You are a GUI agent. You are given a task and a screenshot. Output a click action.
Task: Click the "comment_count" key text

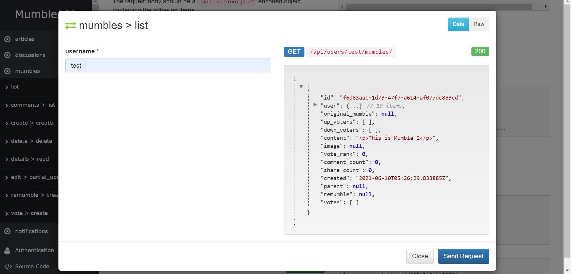coord(345,162)
